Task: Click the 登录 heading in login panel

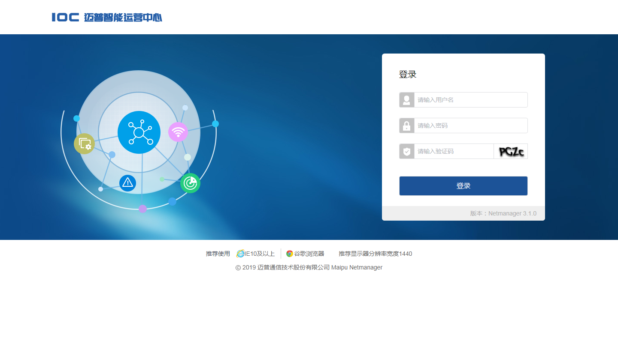Action: coord(408,75)
